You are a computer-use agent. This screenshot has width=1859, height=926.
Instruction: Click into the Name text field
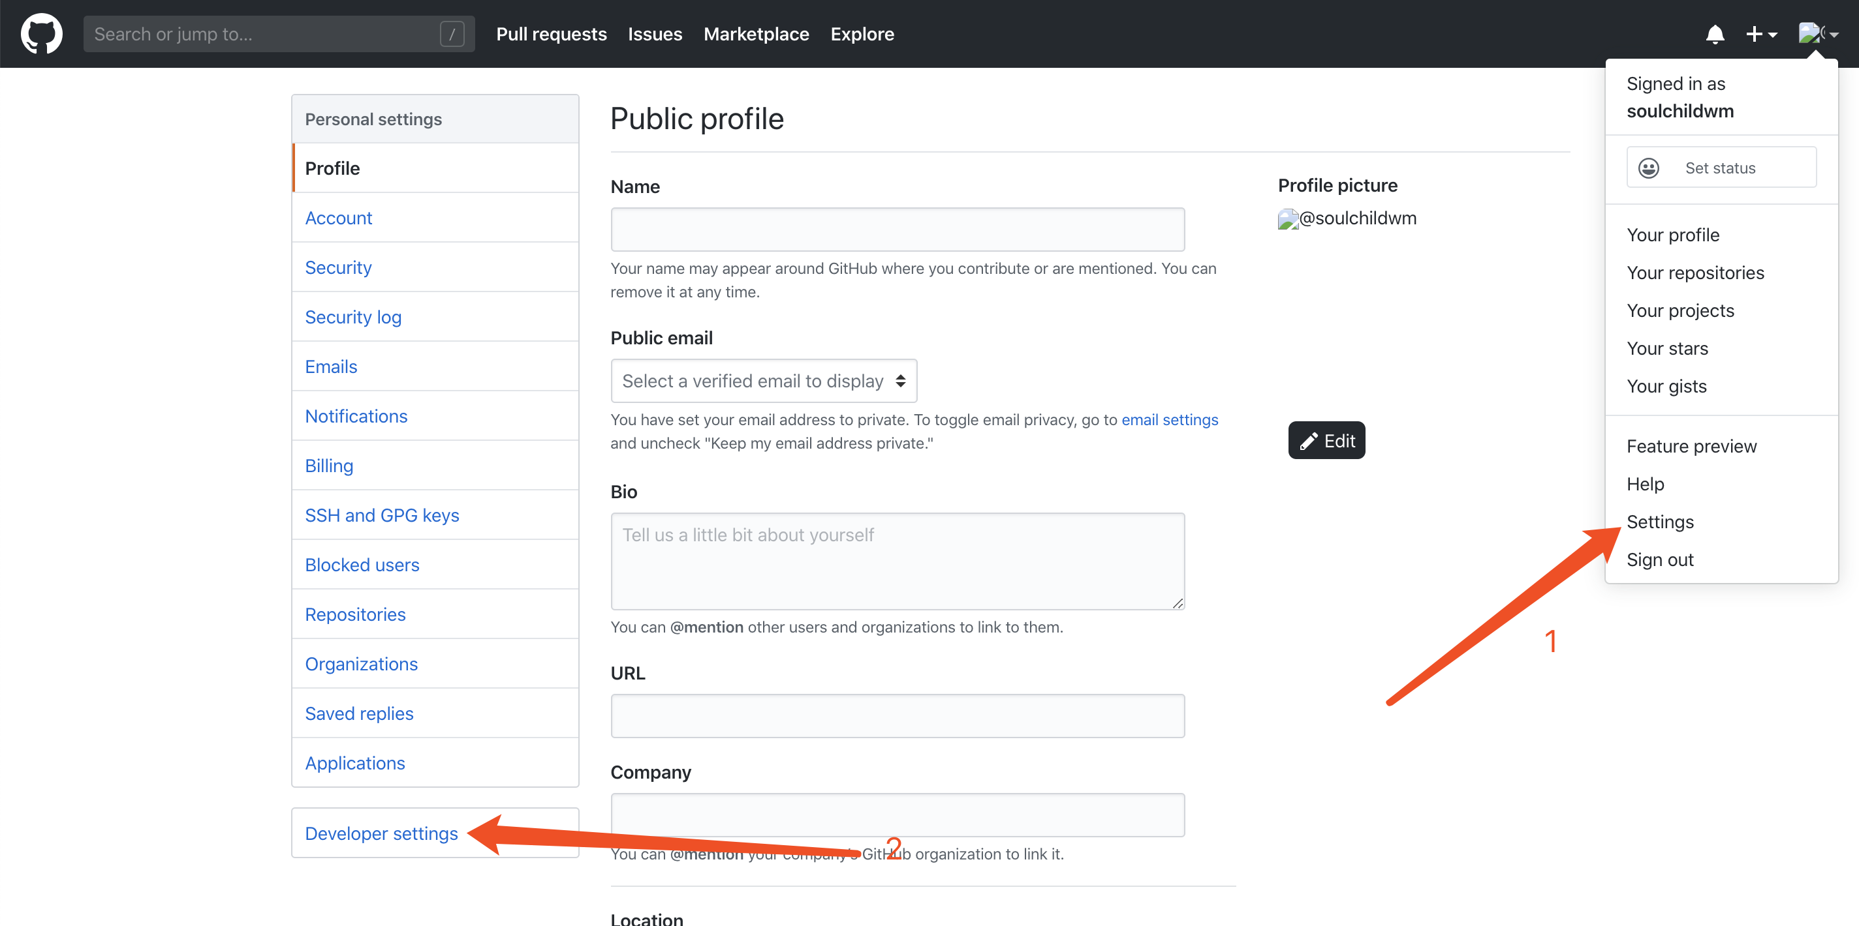(897, 230)
